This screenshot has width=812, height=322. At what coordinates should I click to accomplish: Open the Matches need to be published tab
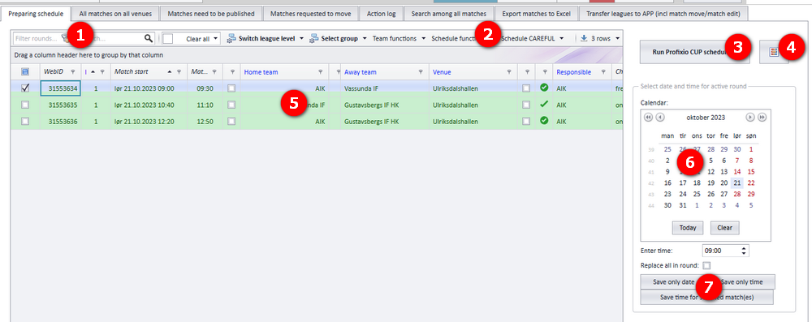[x=211, y=14]
